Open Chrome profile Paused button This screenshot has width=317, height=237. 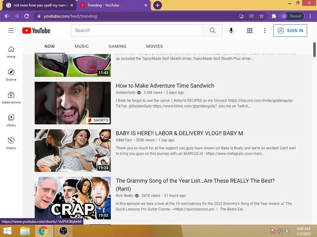pyautogui.click(x=292, y=16)
